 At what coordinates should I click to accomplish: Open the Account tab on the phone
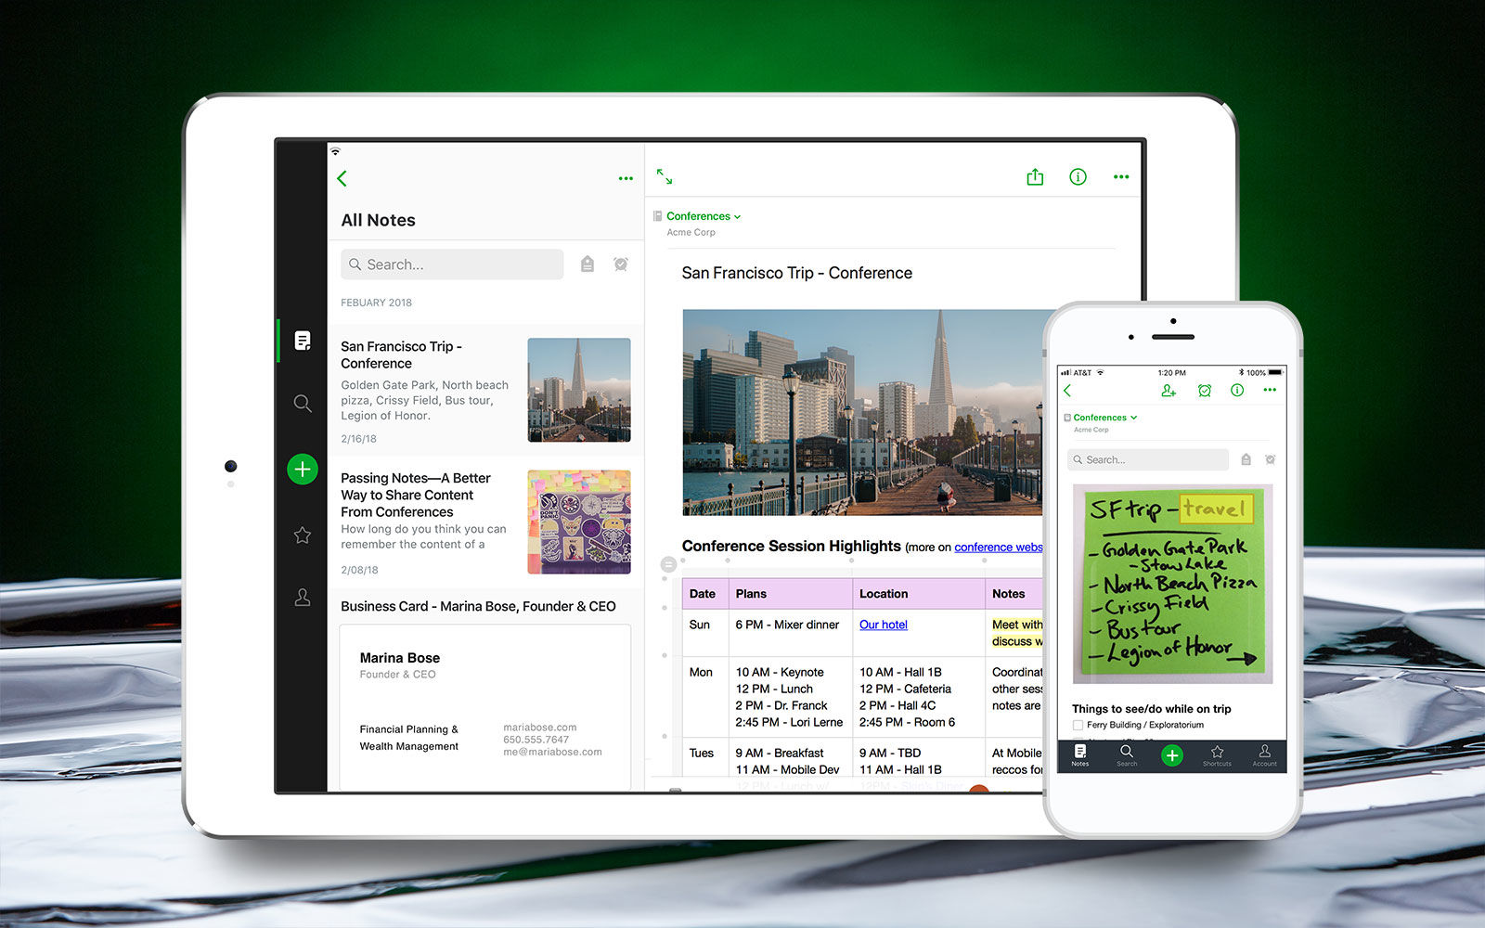click(1264, 755)
